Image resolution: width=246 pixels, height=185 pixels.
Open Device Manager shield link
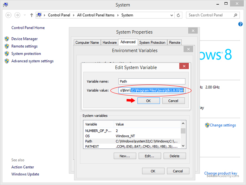pyautogui.click(x=24, y=39)
